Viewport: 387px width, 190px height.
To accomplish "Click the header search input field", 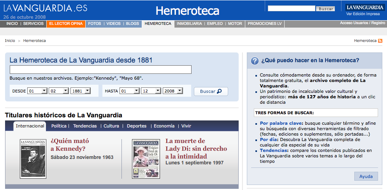I will 292,9.
